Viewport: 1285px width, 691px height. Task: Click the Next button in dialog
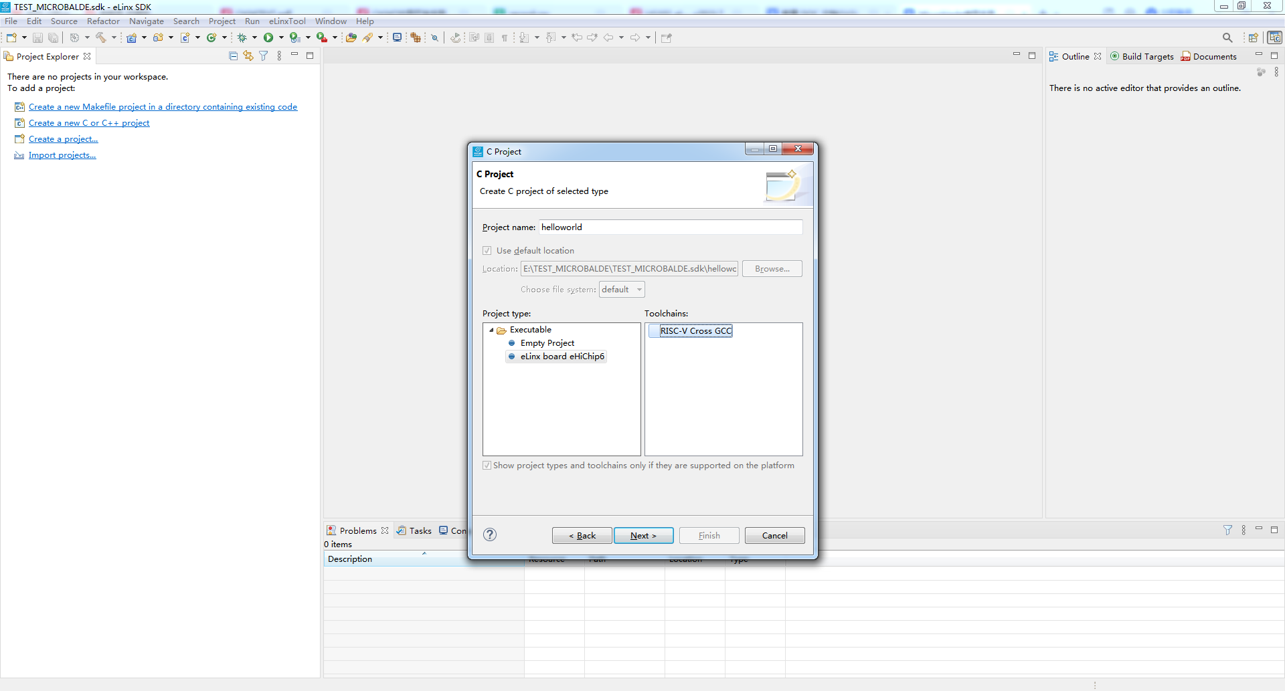click(x=643, y=536)
